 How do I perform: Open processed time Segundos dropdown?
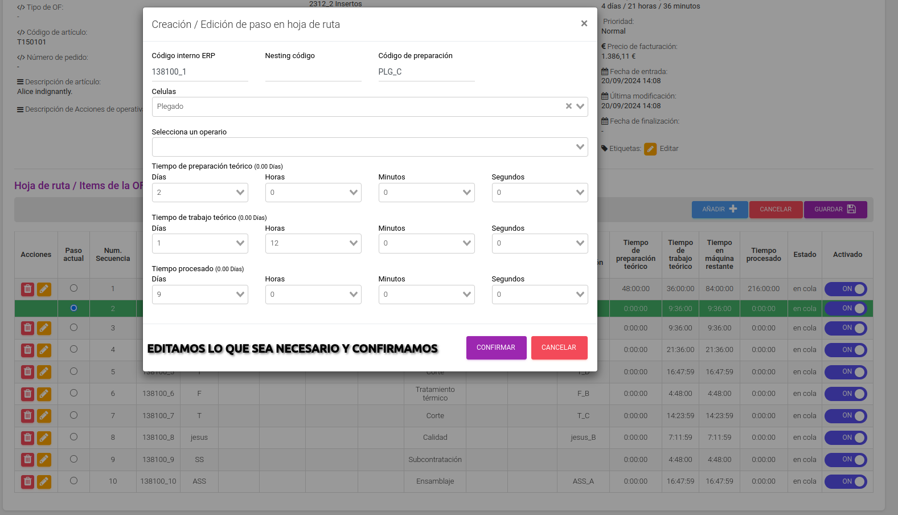tap(540, 295)
